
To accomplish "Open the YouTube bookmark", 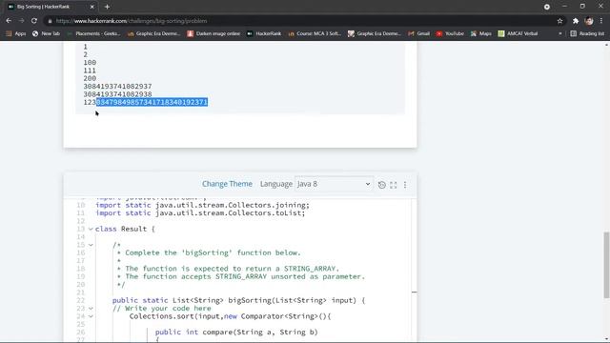I will pos(450,34).
